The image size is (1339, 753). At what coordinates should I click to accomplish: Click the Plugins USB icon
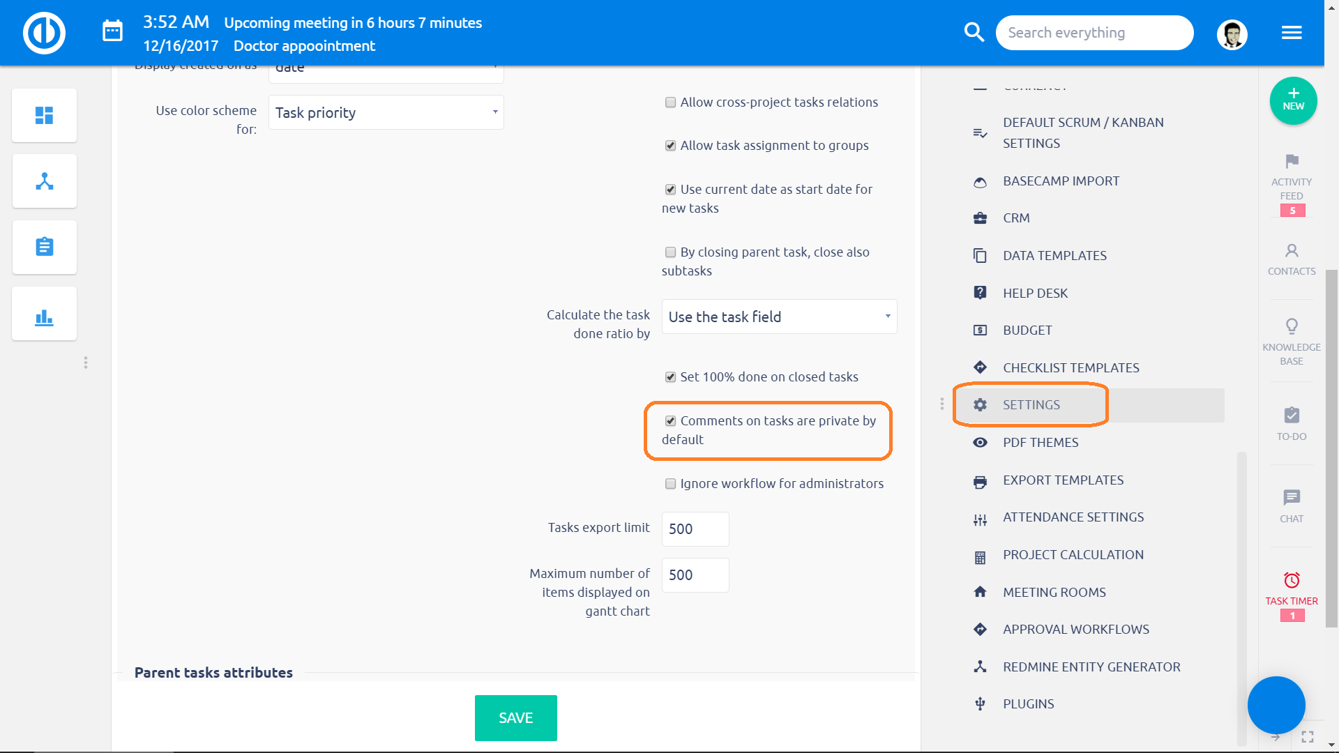(x=980, y=704)
